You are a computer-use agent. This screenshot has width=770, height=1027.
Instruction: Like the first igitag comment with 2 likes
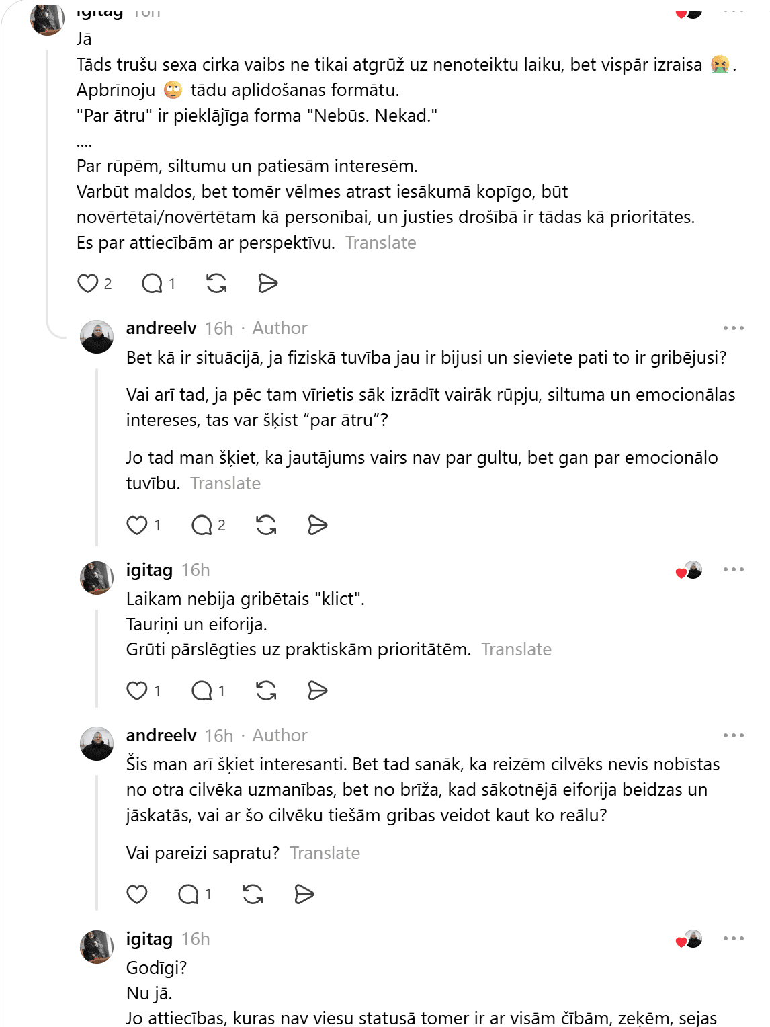[88, 284]
